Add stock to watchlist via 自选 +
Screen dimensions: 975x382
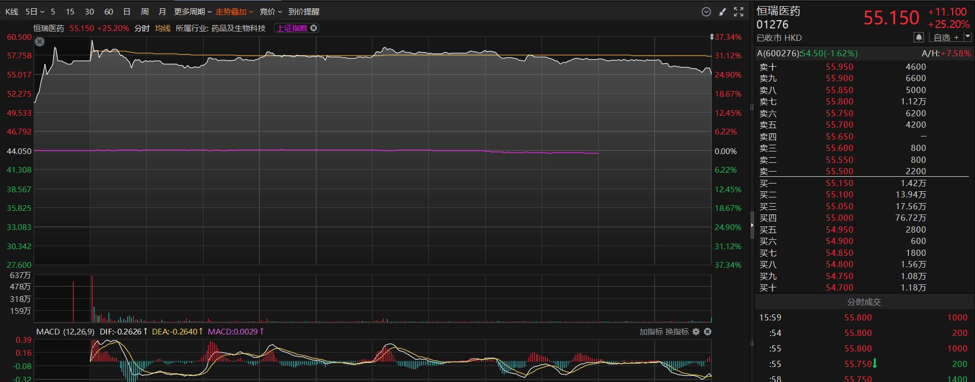point(946,37)
